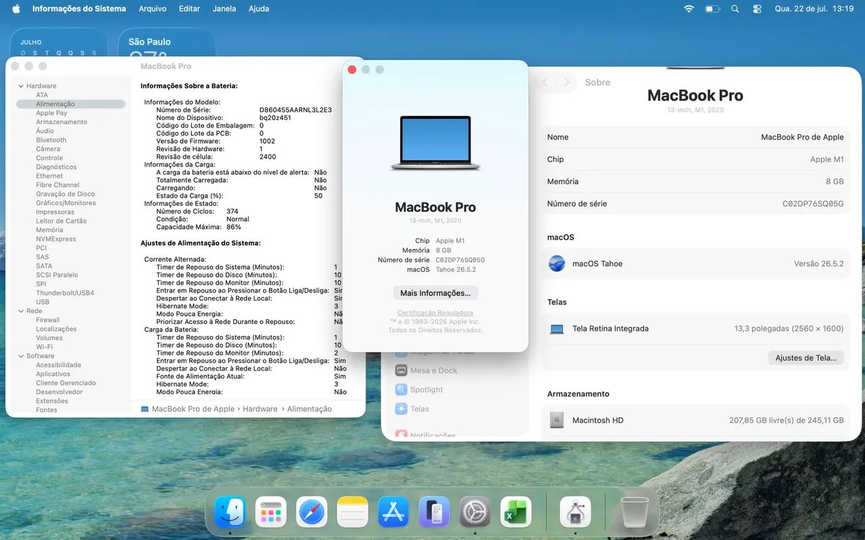Open Spotlight search magnifier in menu bar
Screen dimensions: 865x540
(735, 9)
